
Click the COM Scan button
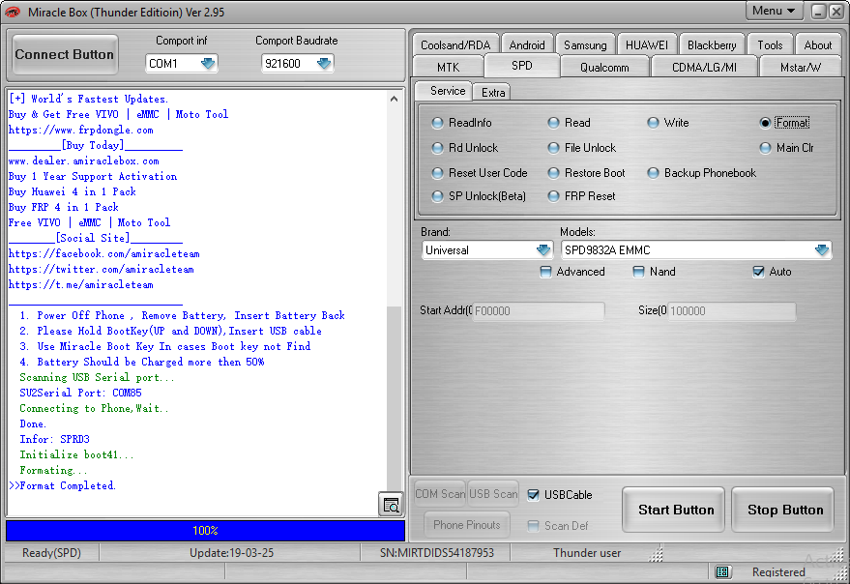tap(440, 494)
